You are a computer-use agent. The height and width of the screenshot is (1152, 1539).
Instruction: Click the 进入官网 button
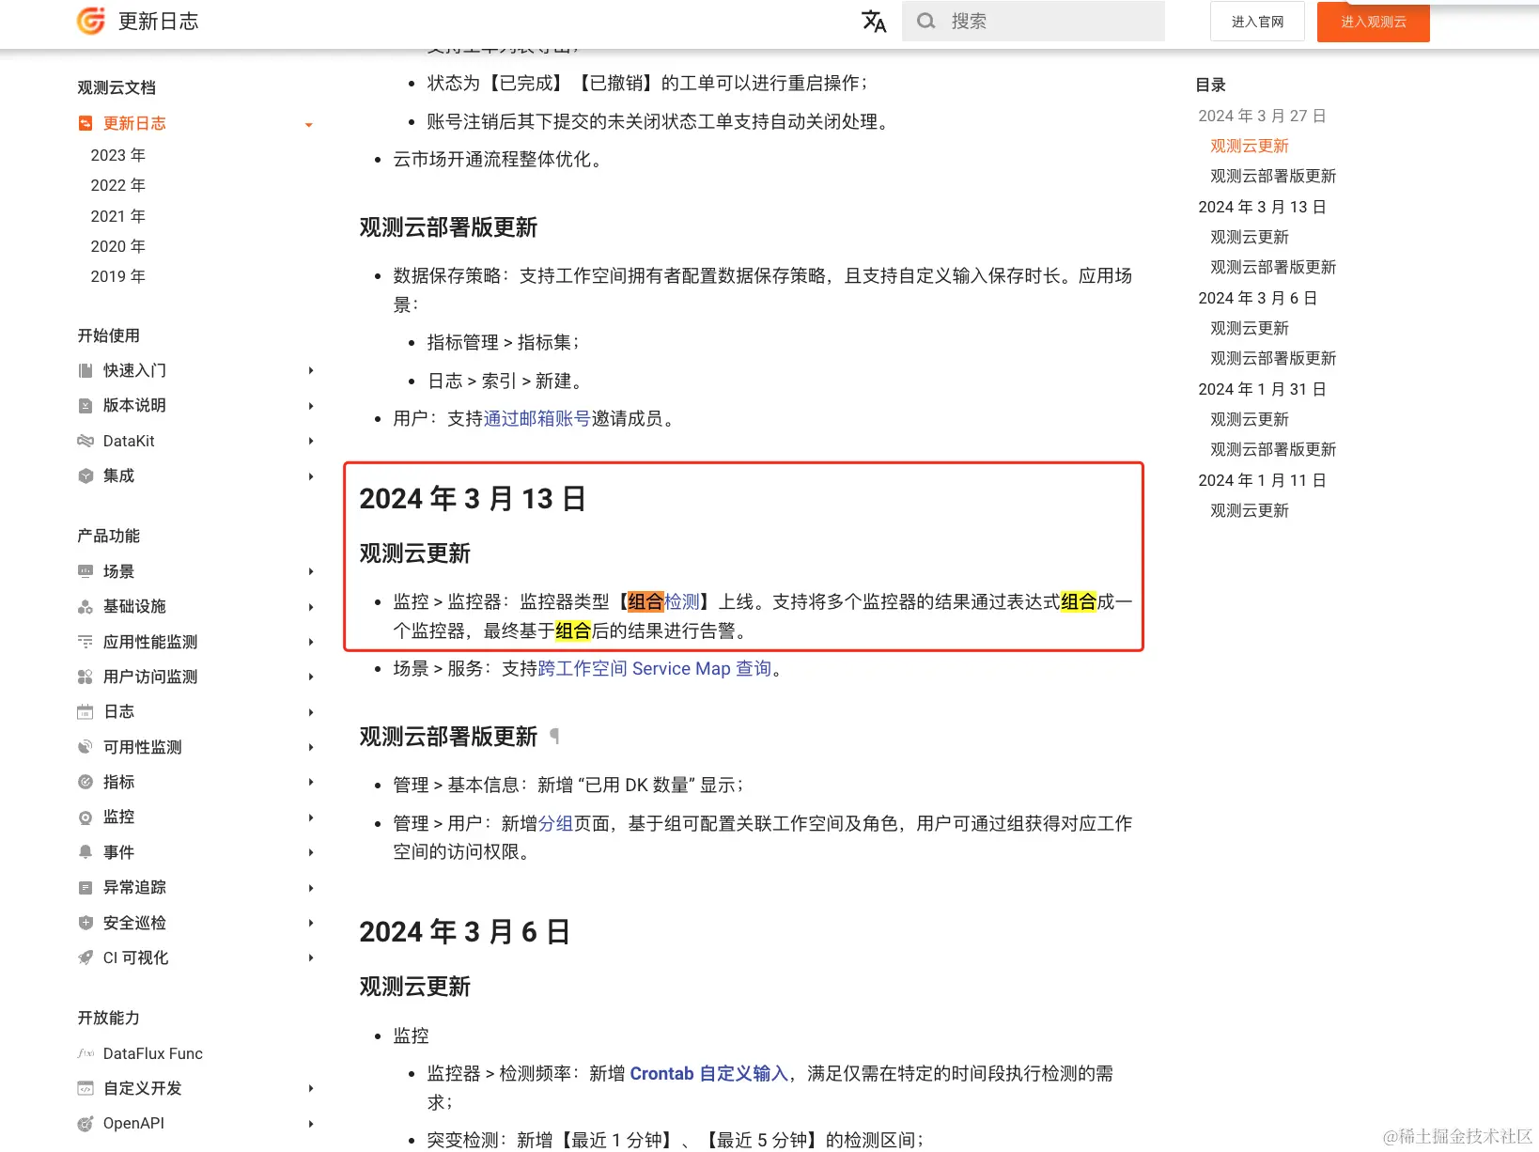[1257, 22]
